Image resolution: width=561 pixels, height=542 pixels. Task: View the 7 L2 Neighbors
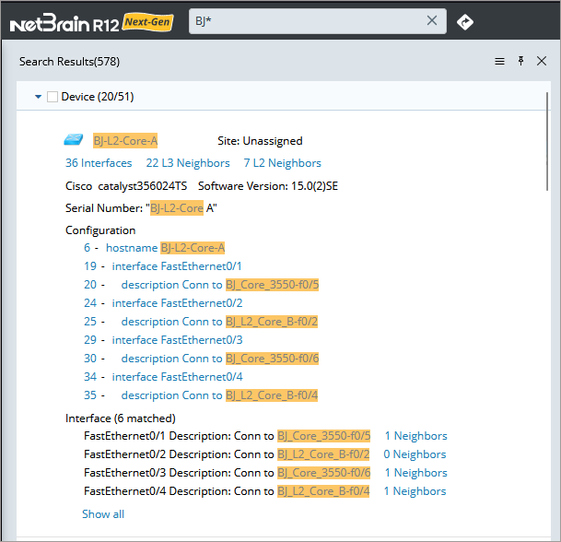pos(282,163)
